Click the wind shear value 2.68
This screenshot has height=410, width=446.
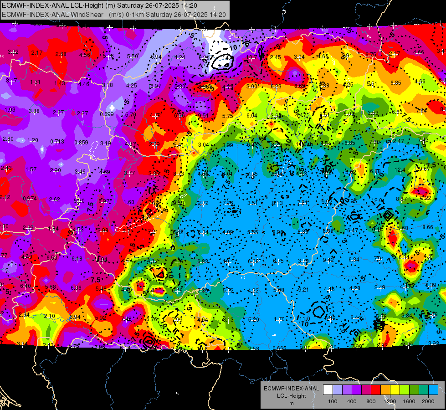point(61,54)
